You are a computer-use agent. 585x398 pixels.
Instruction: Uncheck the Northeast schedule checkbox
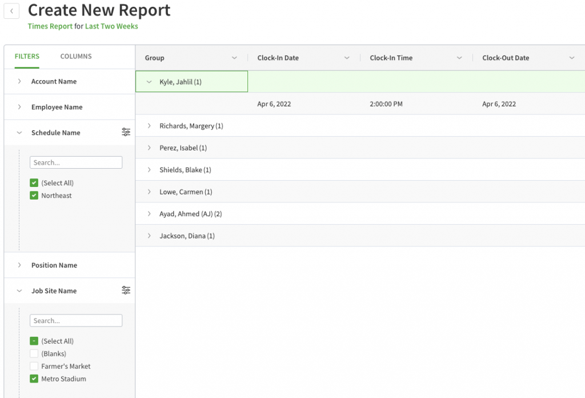click(x=34, y=195)
